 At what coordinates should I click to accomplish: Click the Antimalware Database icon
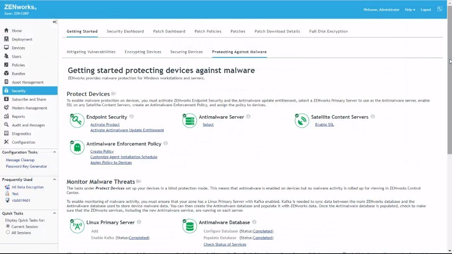click(190, 226)
